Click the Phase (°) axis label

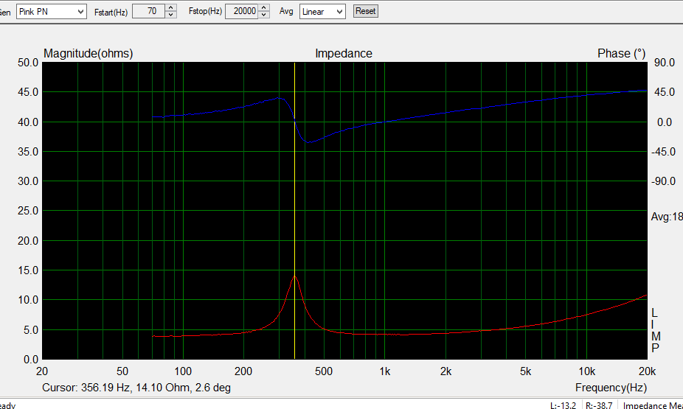pos(621,53)
